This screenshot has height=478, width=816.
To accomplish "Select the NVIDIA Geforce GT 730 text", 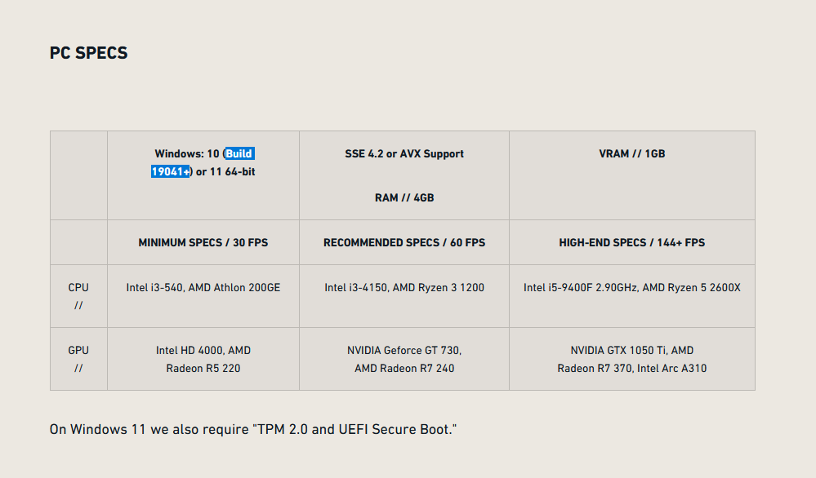I will (404, 350).
